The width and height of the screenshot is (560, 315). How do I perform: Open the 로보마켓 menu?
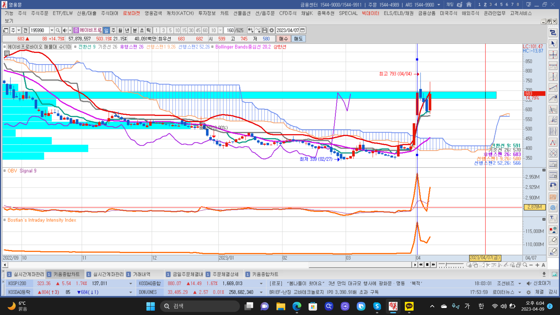tap(131, 13)
